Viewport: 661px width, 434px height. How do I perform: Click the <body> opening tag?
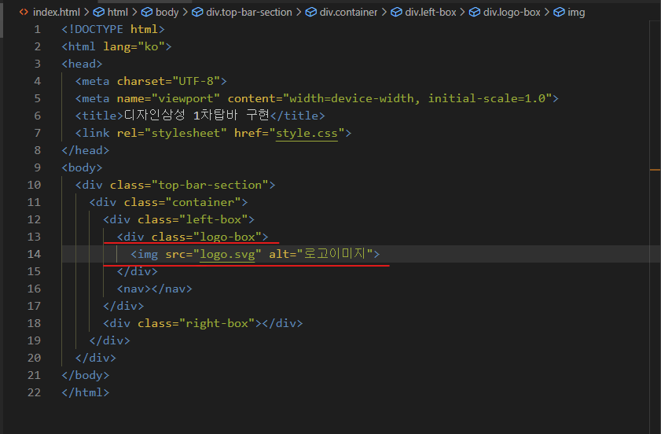point(82,168)
